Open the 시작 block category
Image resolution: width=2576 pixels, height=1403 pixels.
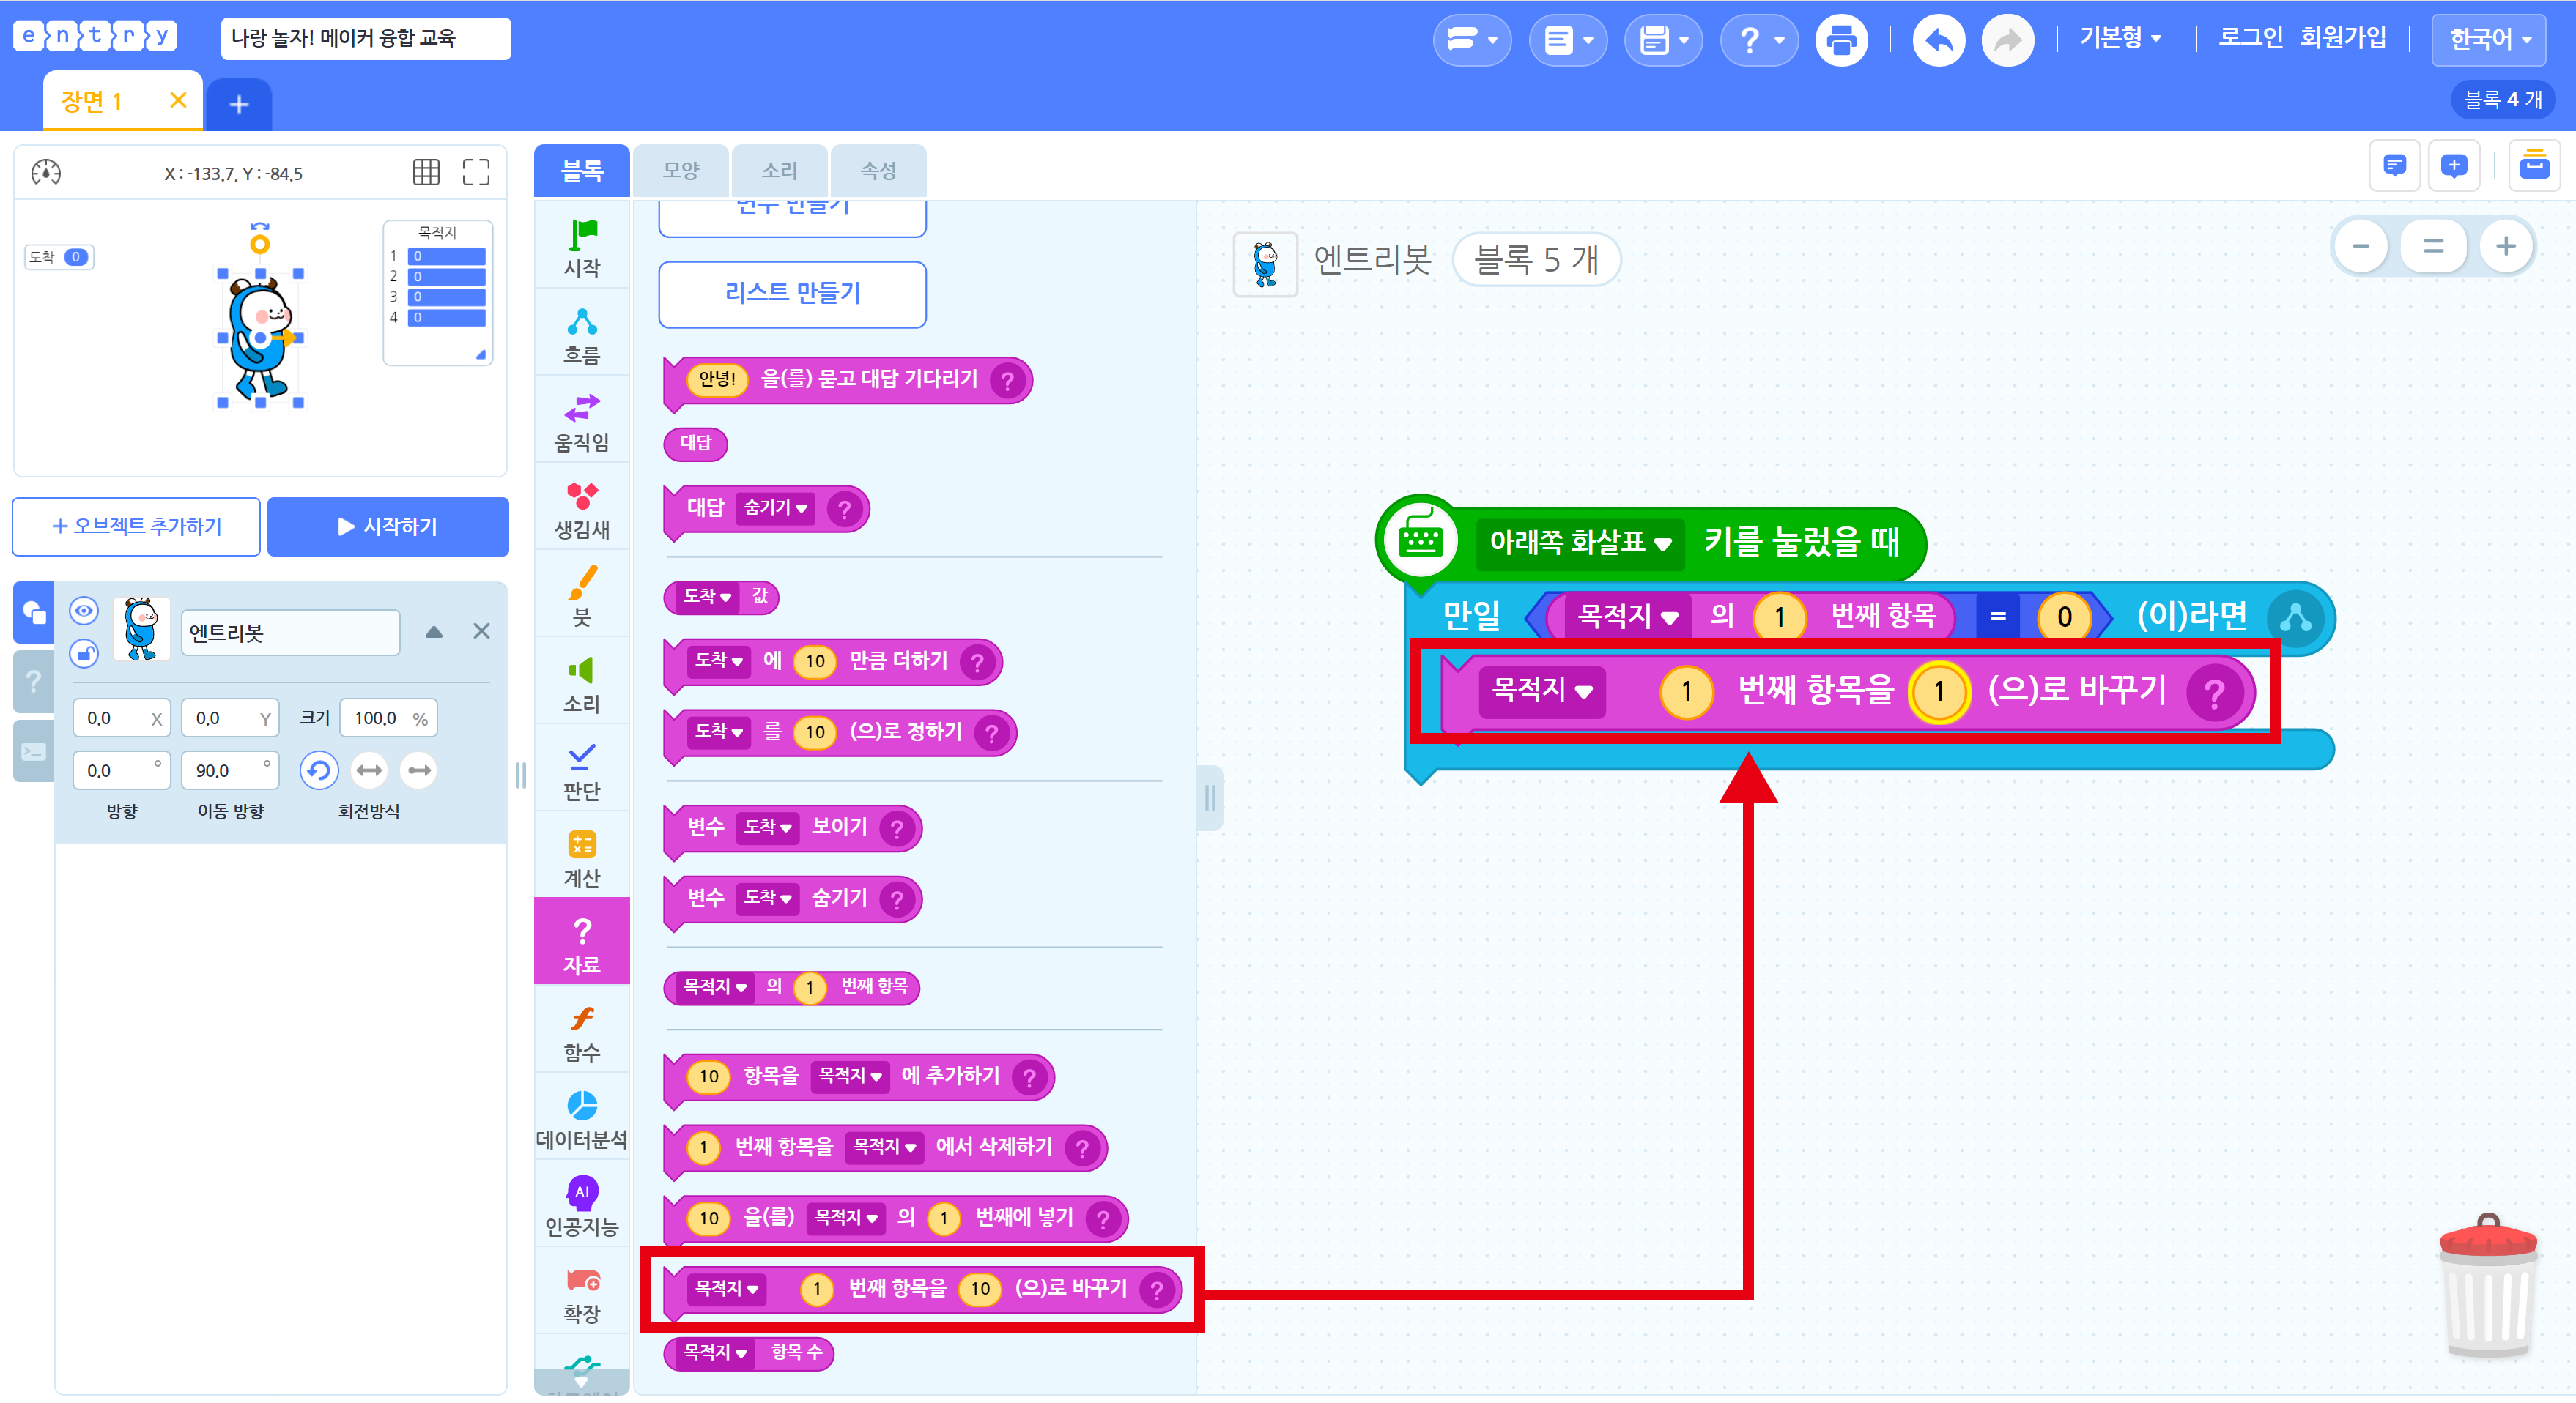tap(581, 248)
